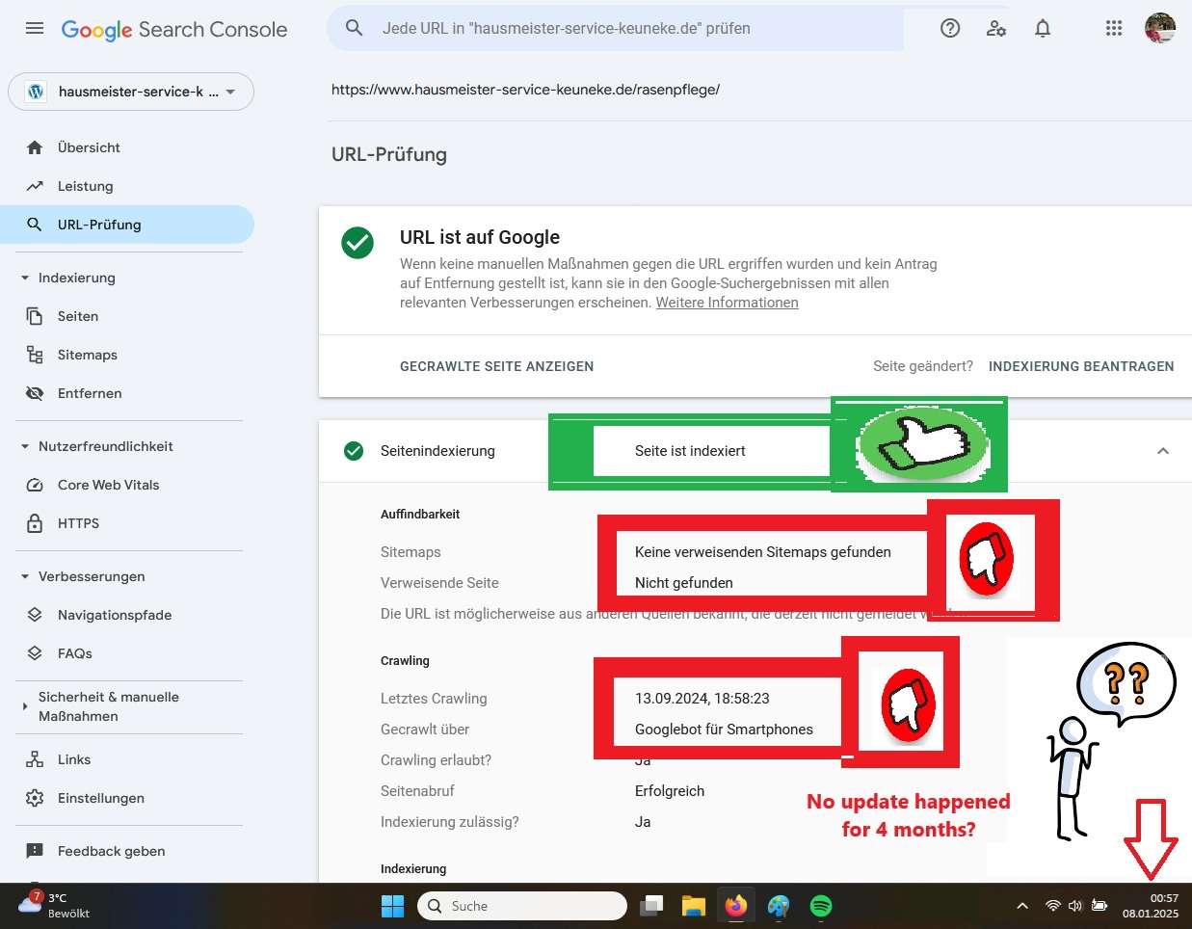Open the Navigationspfade report

pyautogui.click(x=127, y=615)
